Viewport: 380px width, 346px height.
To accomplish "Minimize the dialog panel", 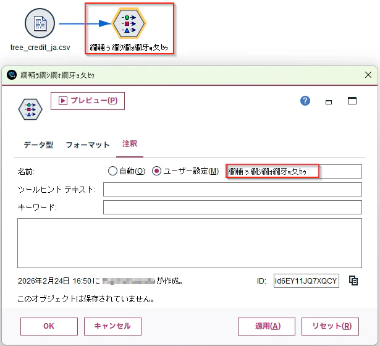I will coord(329,102).
